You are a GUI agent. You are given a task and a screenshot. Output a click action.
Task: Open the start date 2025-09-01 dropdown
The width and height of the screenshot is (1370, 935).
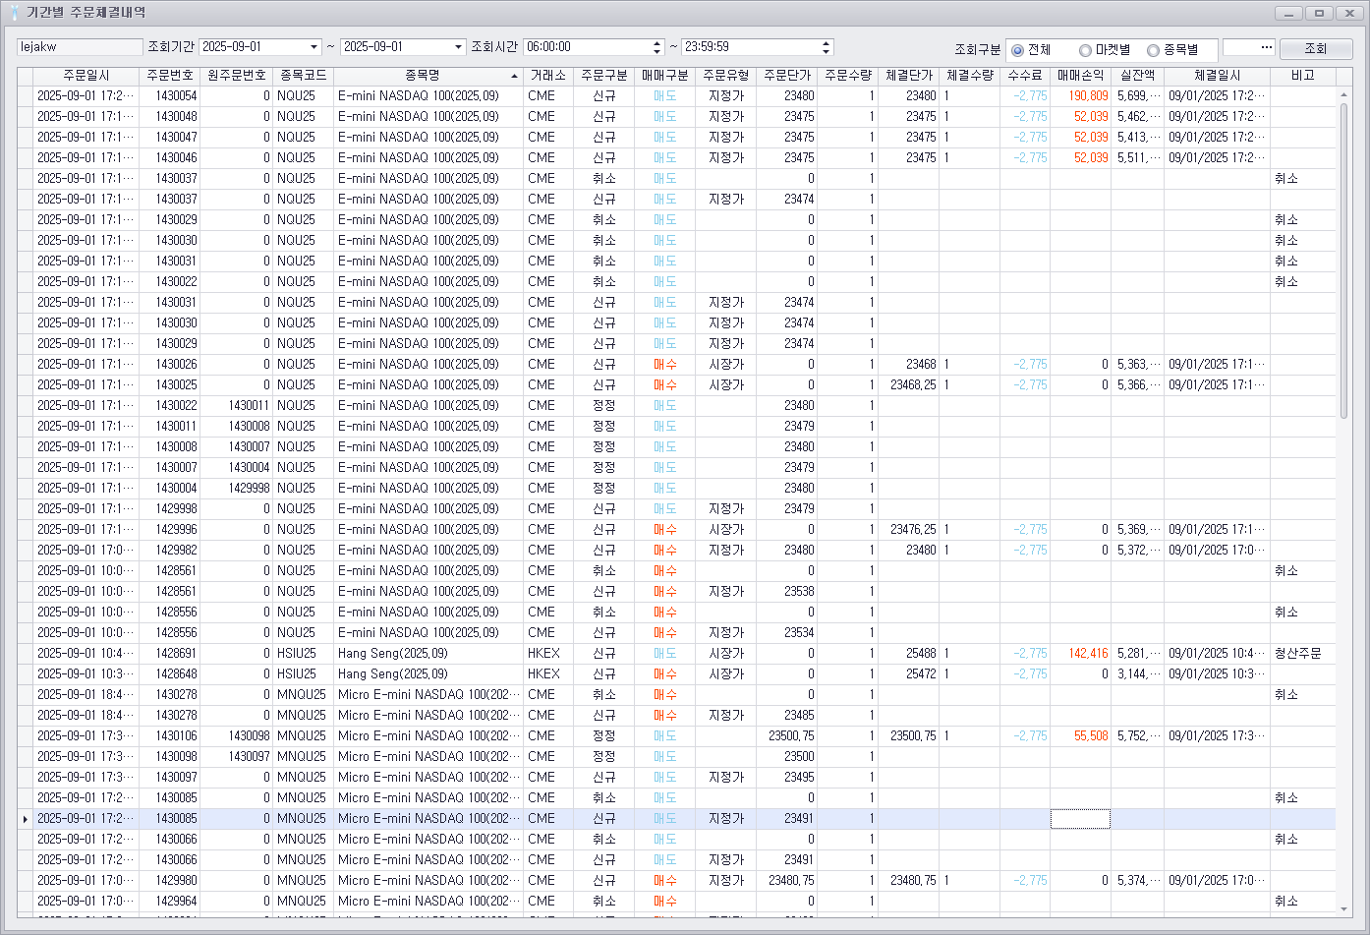pos(314,47)
